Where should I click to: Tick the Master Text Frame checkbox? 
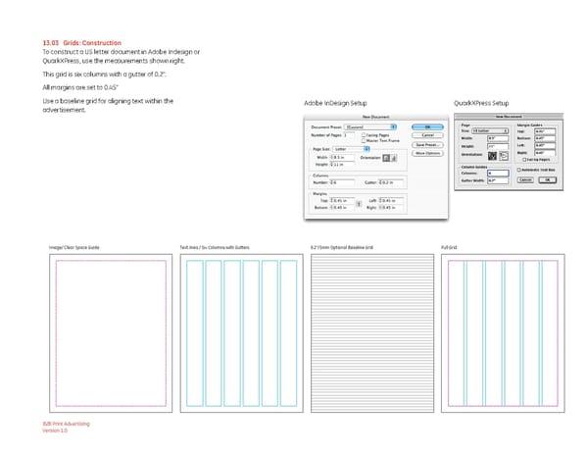pyautogui.click(x=365, y=140)
